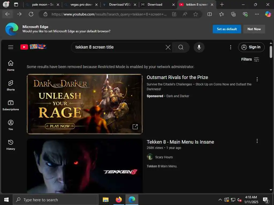
Task: Click the page vertical scrollbar thumb
Action: [271, 52]
